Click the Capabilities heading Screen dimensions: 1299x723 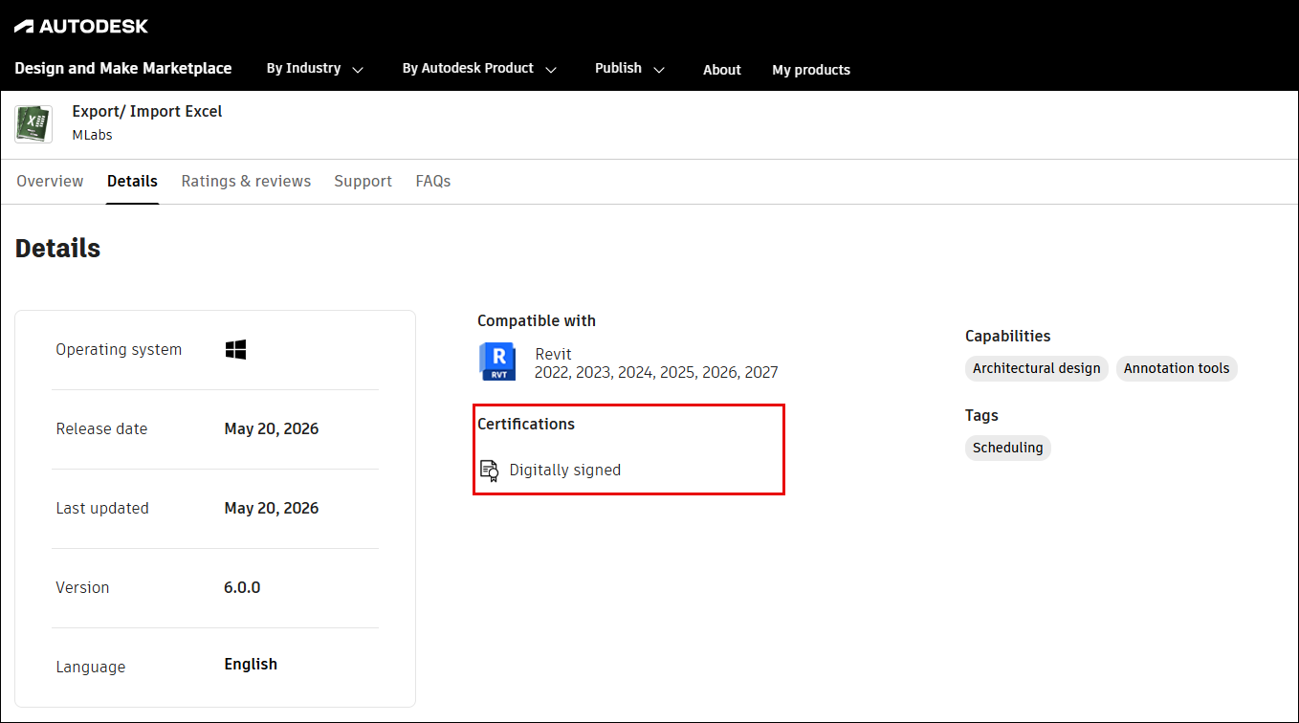point(1008,337)
